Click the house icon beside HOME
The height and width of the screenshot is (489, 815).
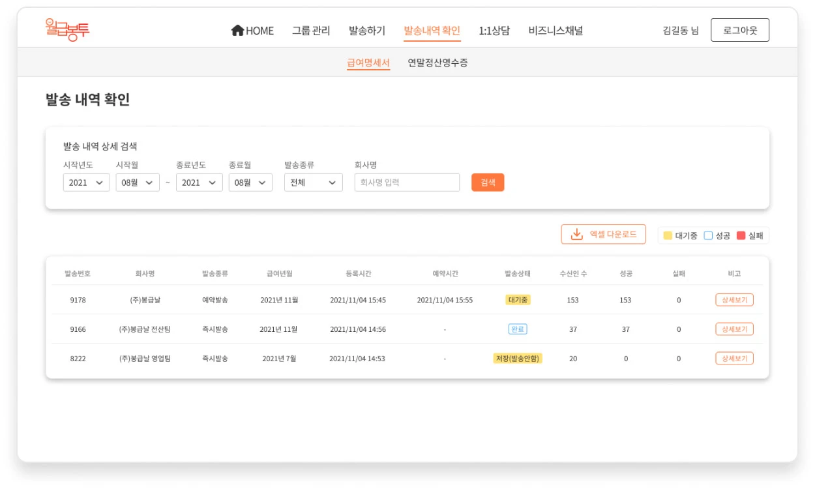pos(237,30)
